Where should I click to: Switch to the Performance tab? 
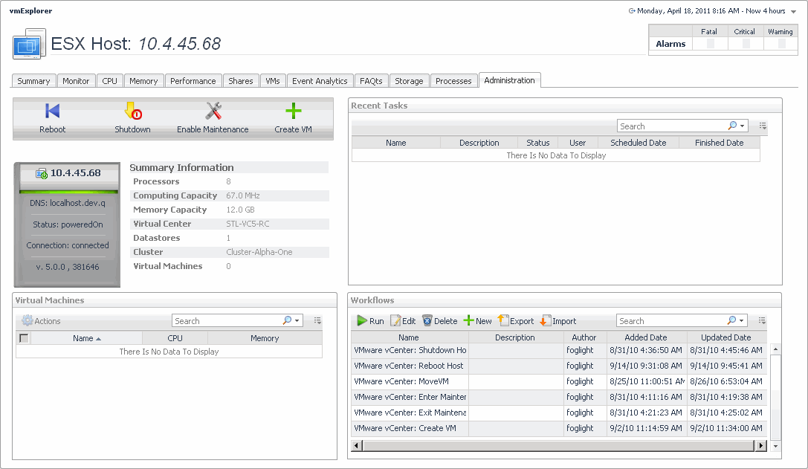coord(193,81)
